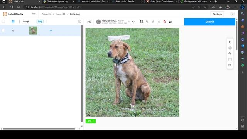Viewport: 247px width, 139px height.
Task: Open project Settings
Action: tap(217, 14)
